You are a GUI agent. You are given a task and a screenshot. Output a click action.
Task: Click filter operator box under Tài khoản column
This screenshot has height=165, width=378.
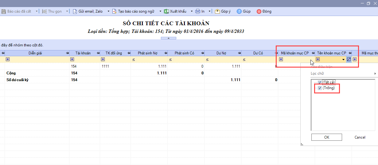tap(72, 59)
